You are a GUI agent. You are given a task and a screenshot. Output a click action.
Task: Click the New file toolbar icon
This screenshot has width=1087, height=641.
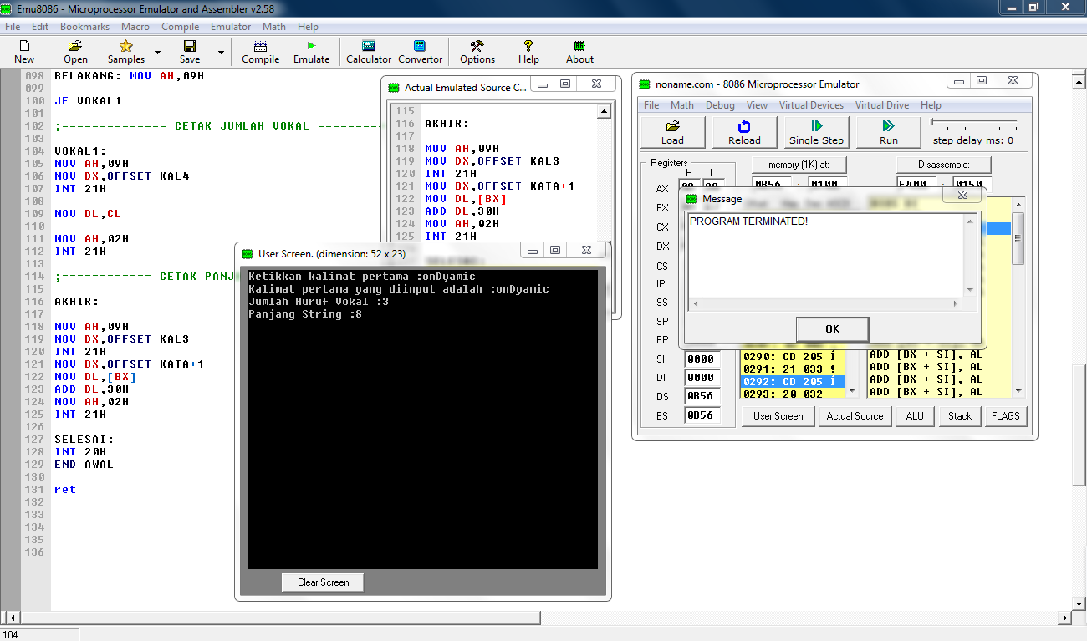[x=24, y=51]
